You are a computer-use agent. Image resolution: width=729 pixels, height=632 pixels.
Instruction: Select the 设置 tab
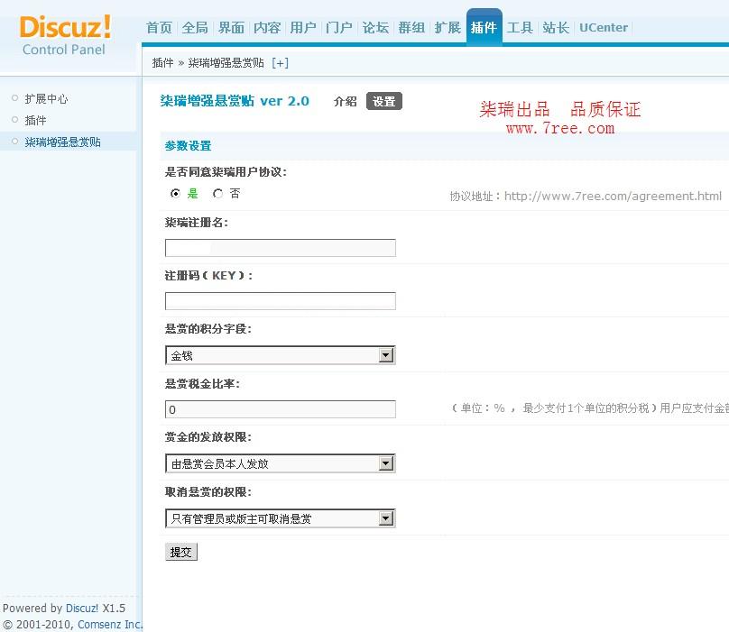coord(384,101)
